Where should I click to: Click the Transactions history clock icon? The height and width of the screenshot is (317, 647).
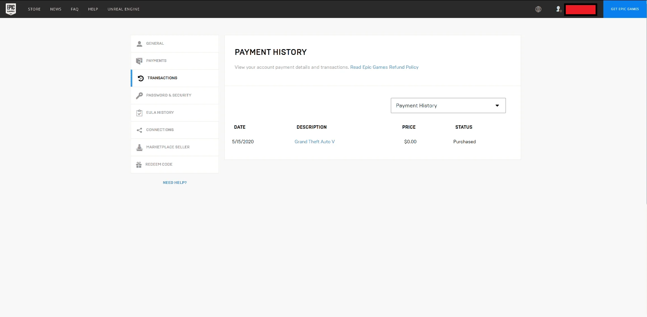pyautogui.click(x=141, y=78)
